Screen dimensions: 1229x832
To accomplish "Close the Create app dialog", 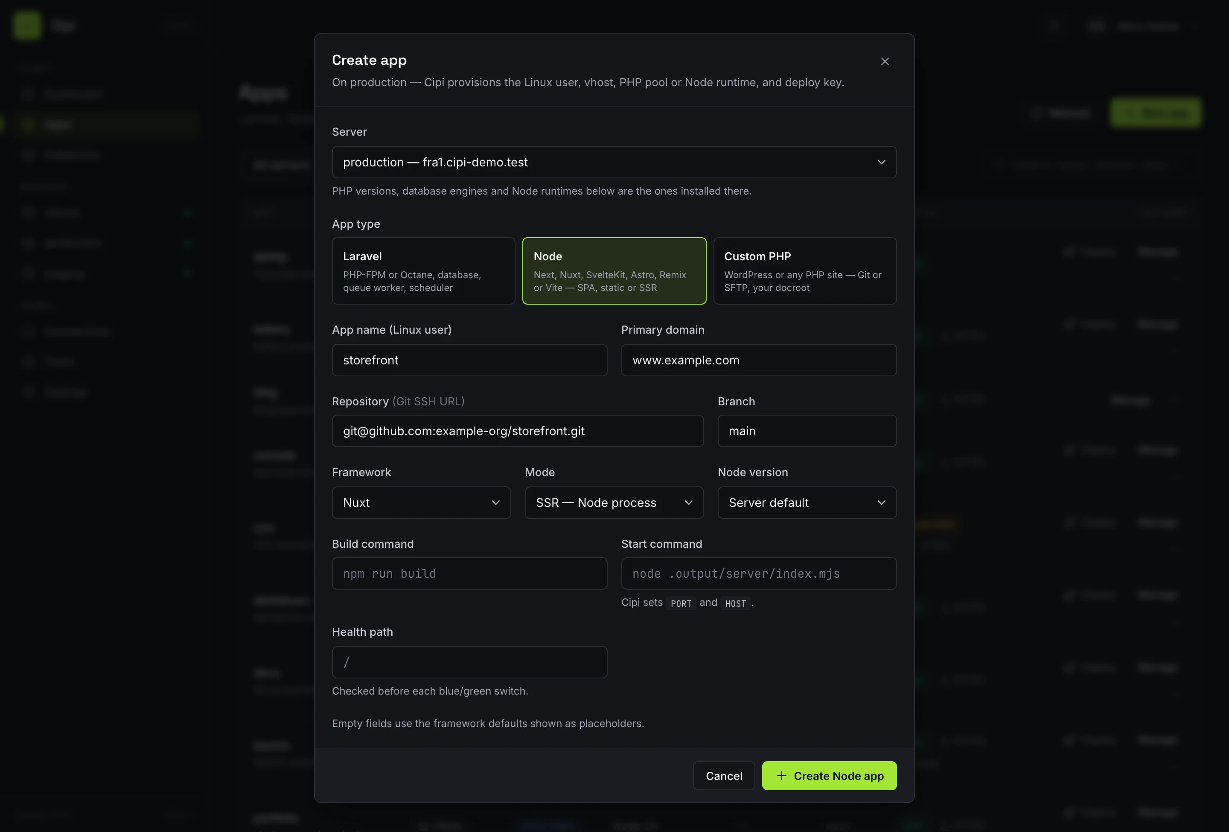I will pos(885,61).
